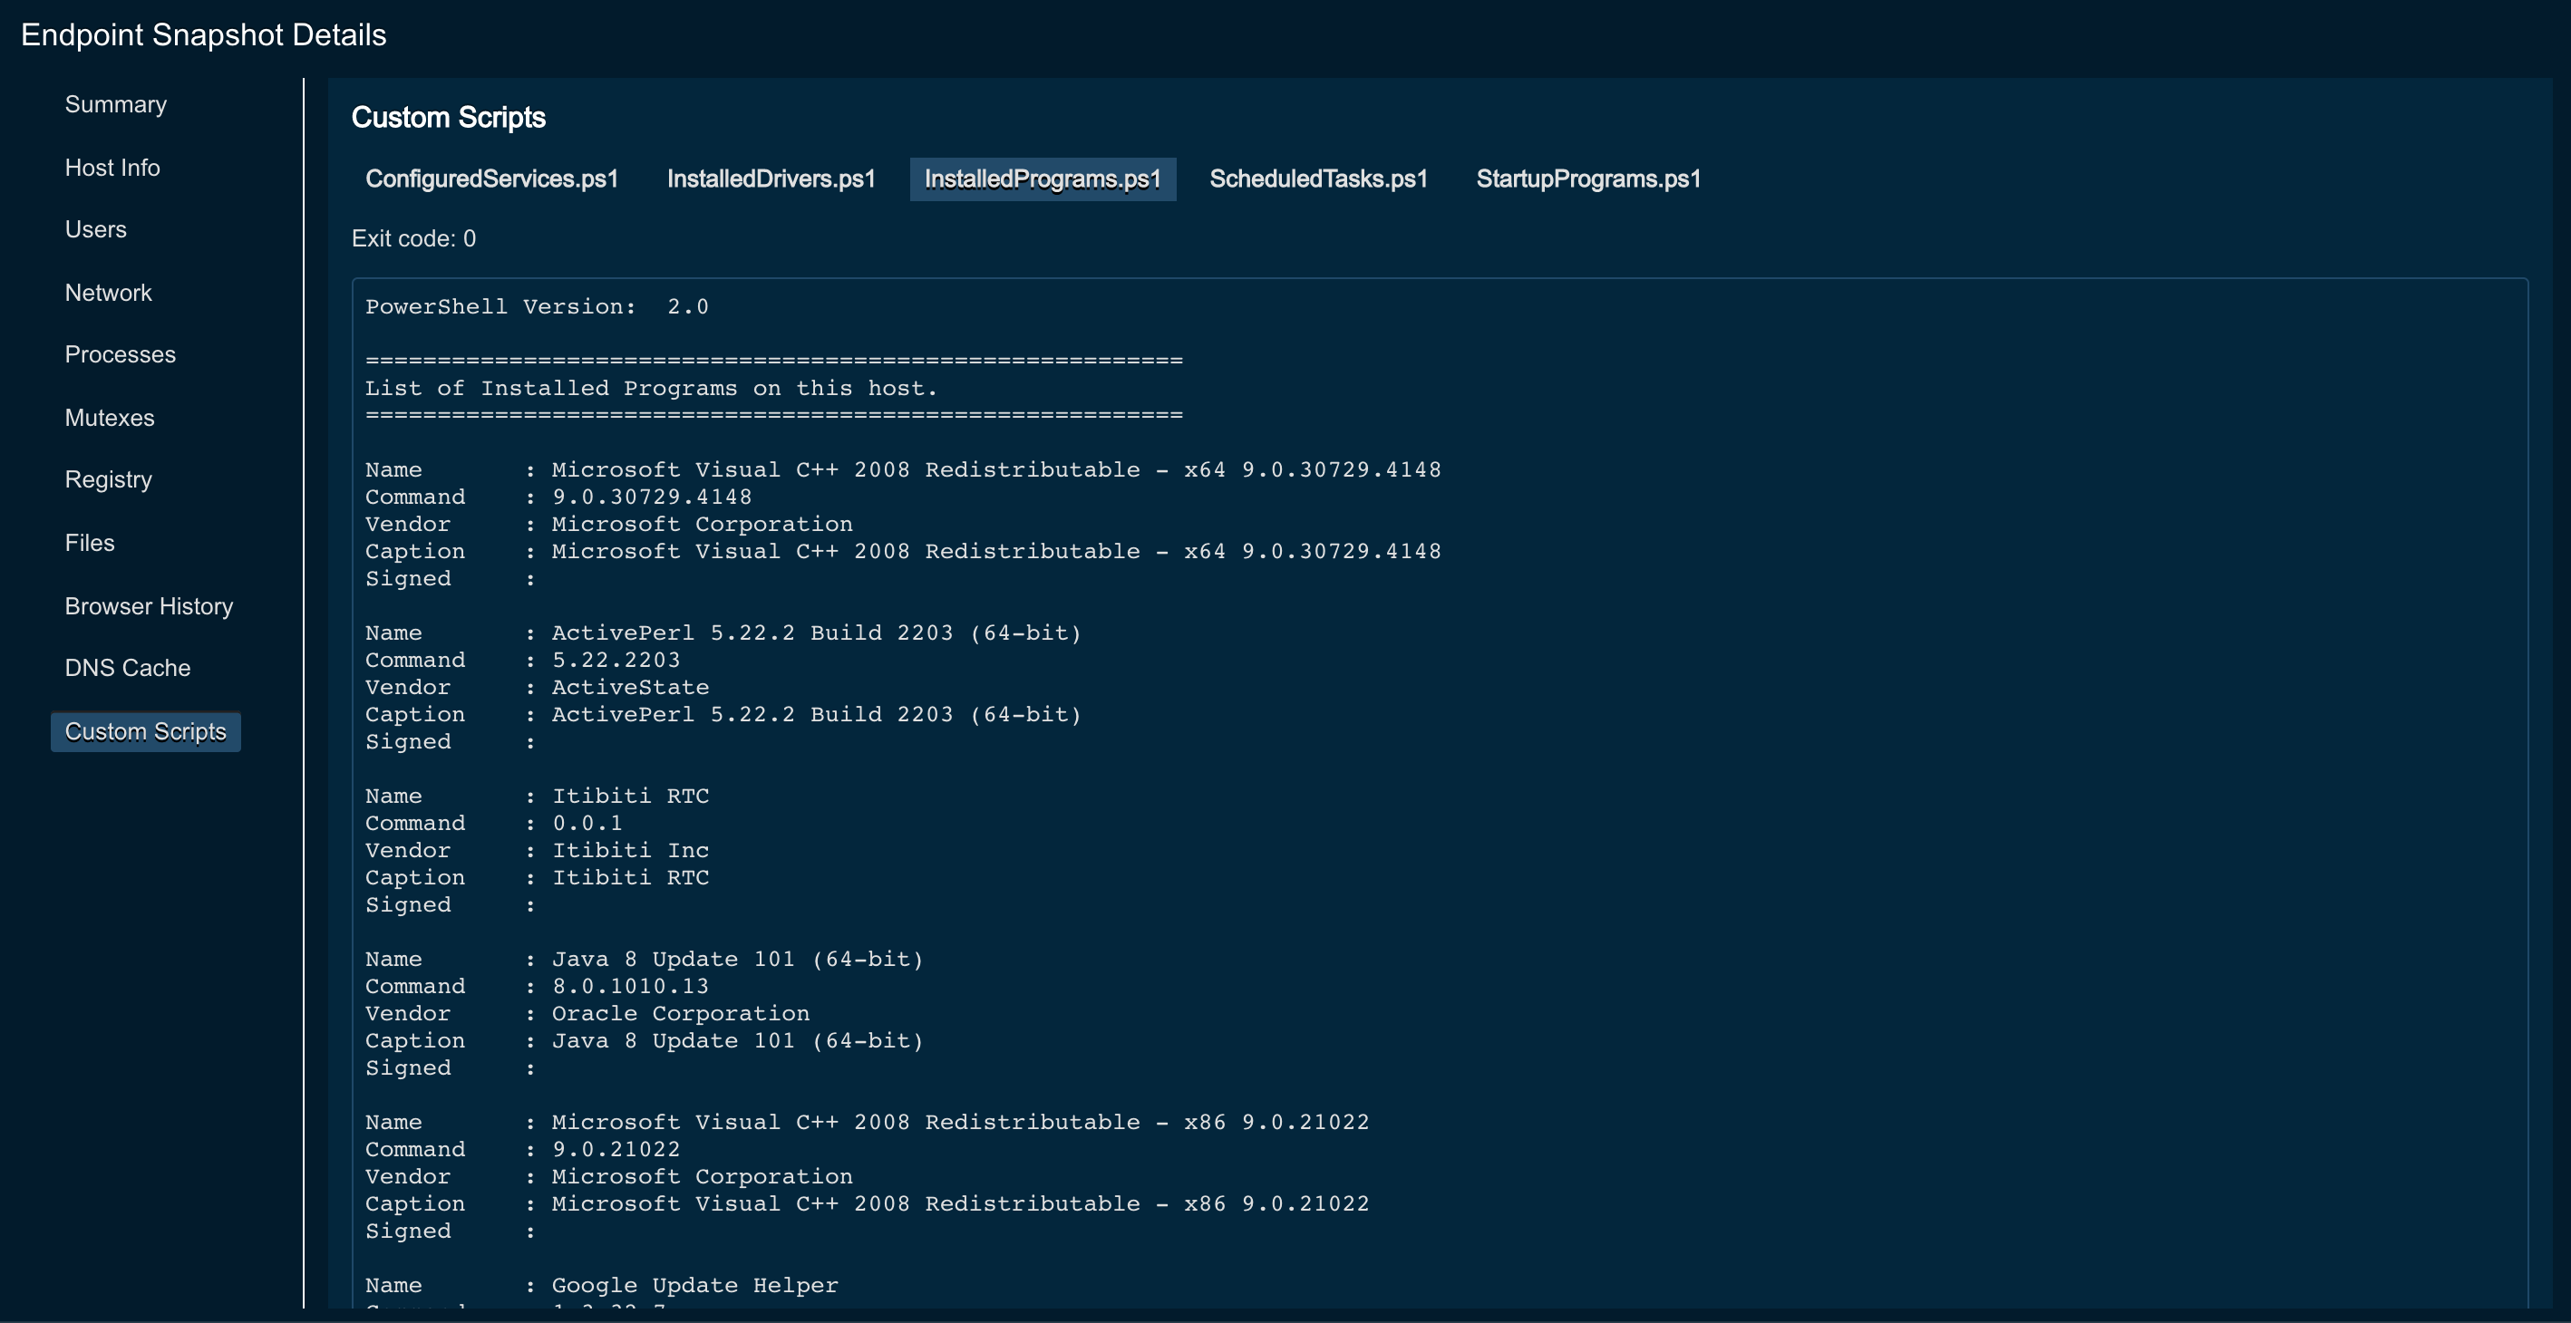Switch to ConfiguredServices.ps1 tab
Image resolution: width=2571 pixels, height=1323 pixels.
tap(492, 179)
